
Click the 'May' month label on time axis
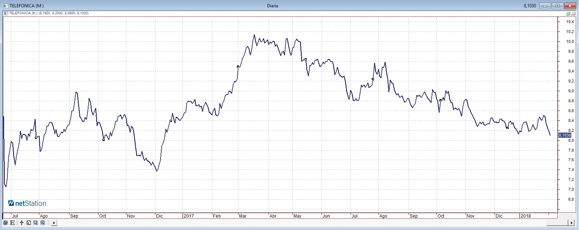[298, 216]
